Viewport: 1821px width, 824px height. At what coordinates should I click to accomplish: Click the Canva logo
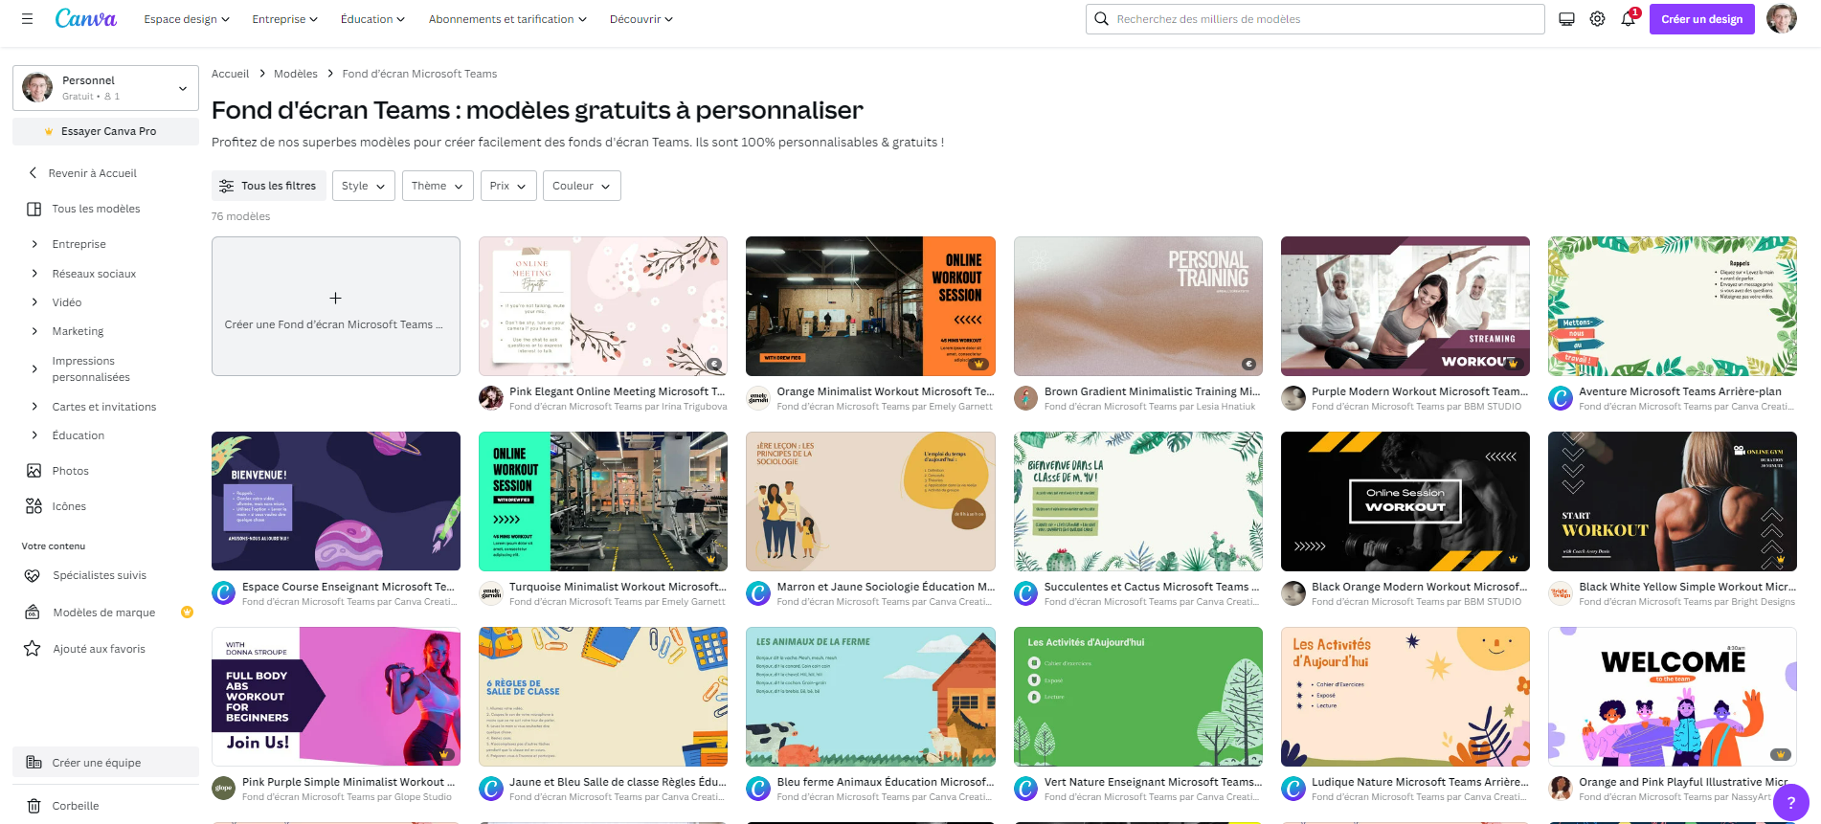(85, 18)
